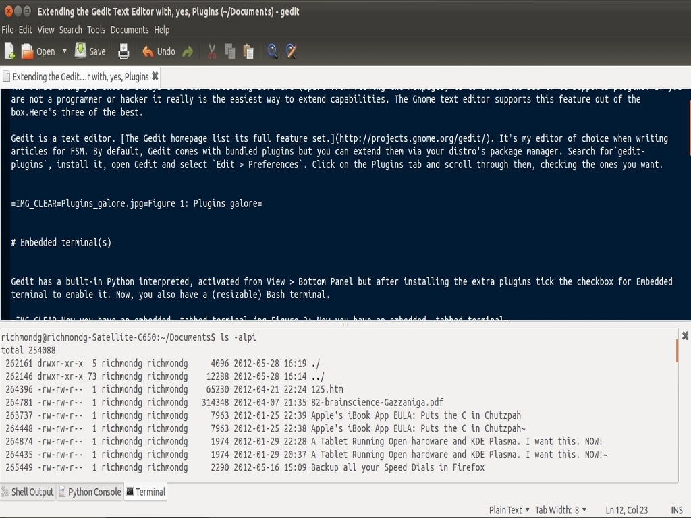
Task: Select the 'Extending the Gedit' document tab
Action: (x=80, y=77)
